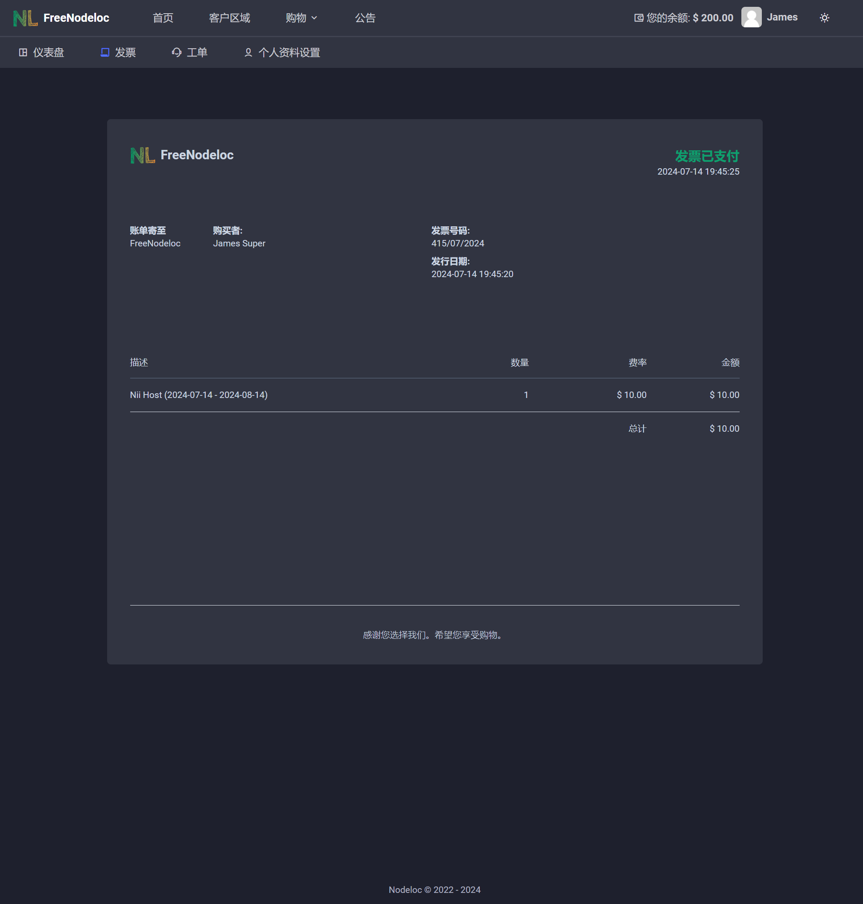The height and width of the screenshot is (904, 863).
Task: Click the 购买者 label
Action: [228, 231]
